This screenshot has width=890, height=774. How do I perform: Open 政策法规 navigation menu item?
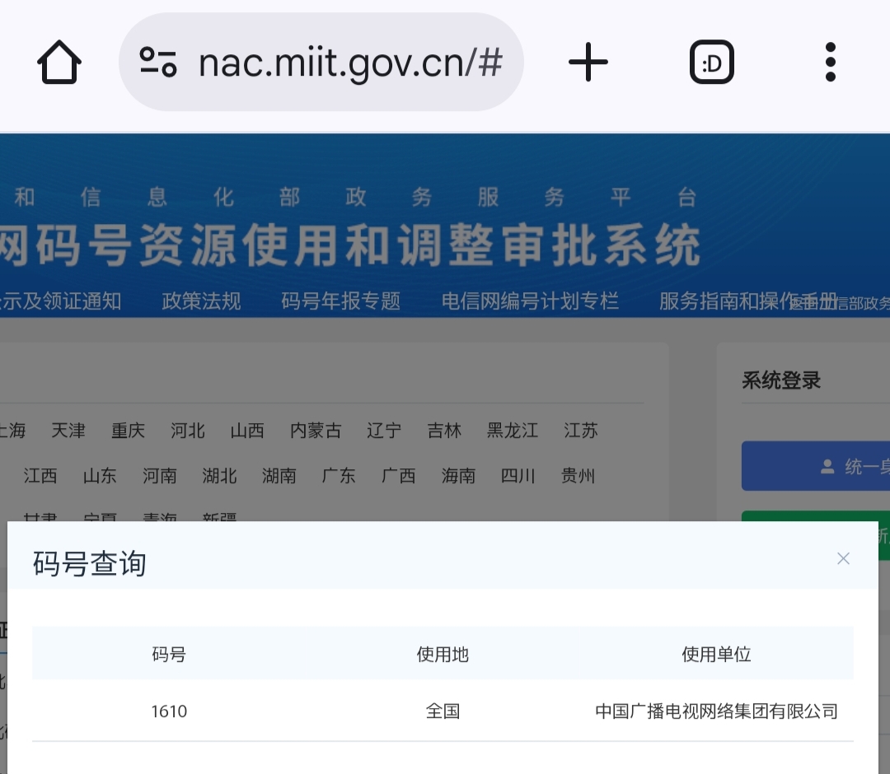pos(201,301)
